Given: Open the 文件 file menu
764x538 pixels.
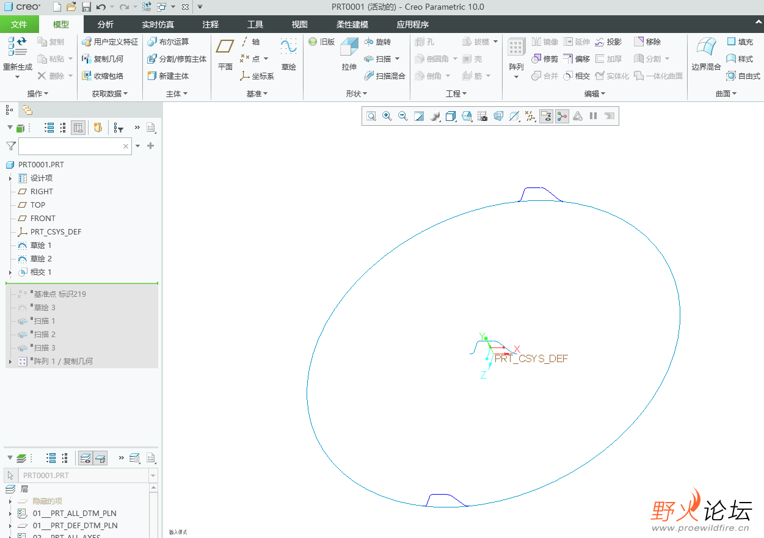Looking at the screenshot, I should 19,24.
